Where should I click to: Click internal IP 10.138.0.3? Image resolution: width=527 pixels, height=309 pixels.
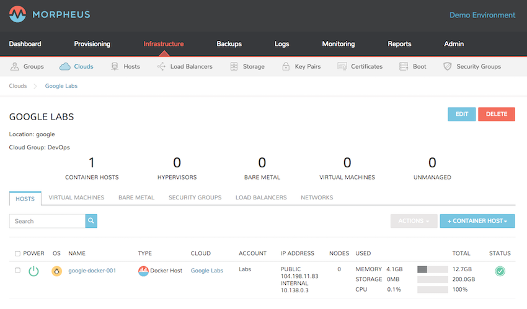click(294, 290)
